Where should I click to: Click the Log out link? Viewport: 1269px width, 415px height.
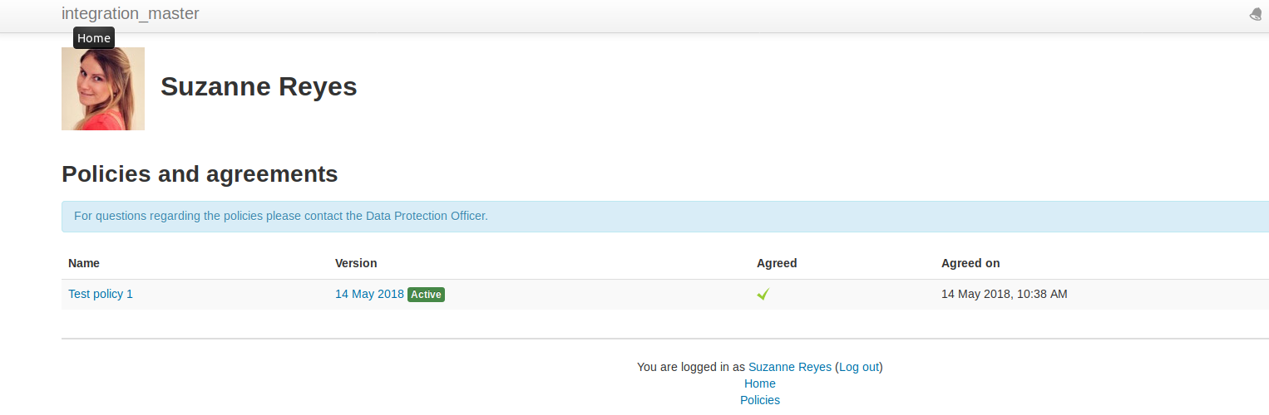[x=859, y=367]
